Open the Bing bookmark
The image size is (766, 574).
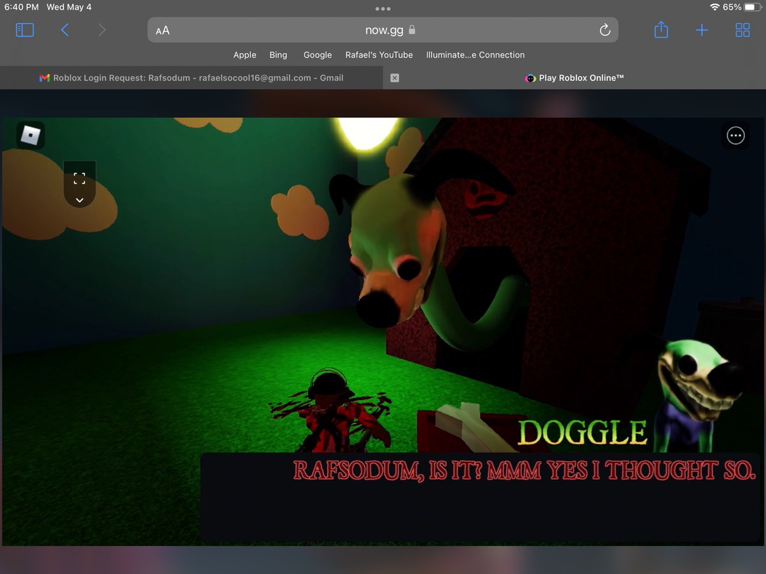click(278, 55)
